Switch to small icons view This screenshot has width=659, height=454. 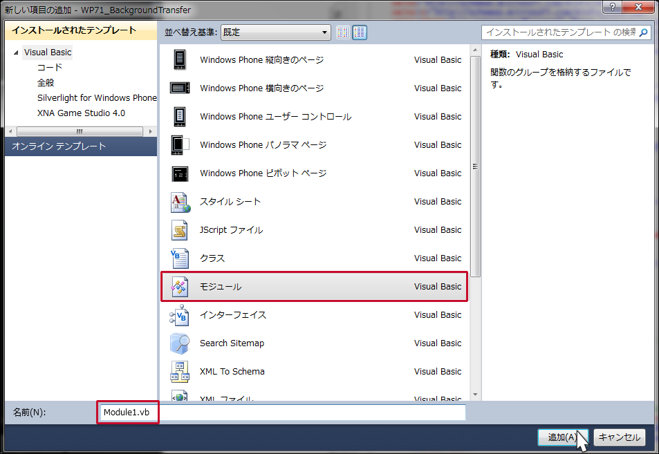click(x=342, y=32)
